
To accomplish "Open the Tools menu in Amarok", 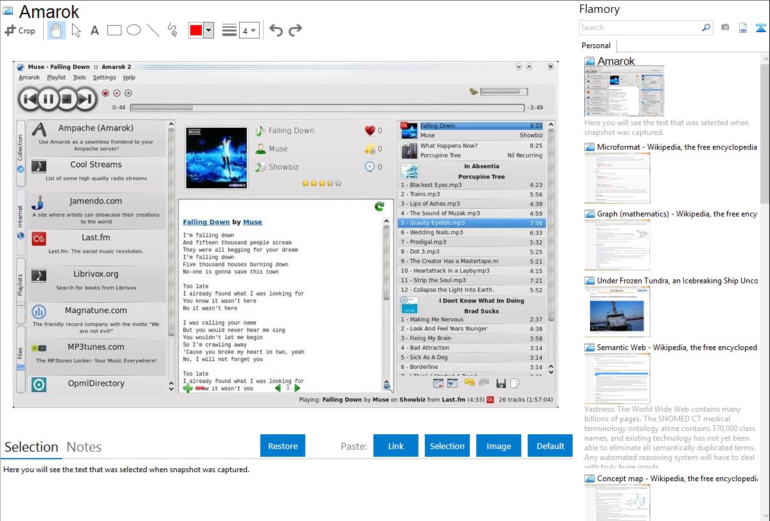I will click(79, 78).
